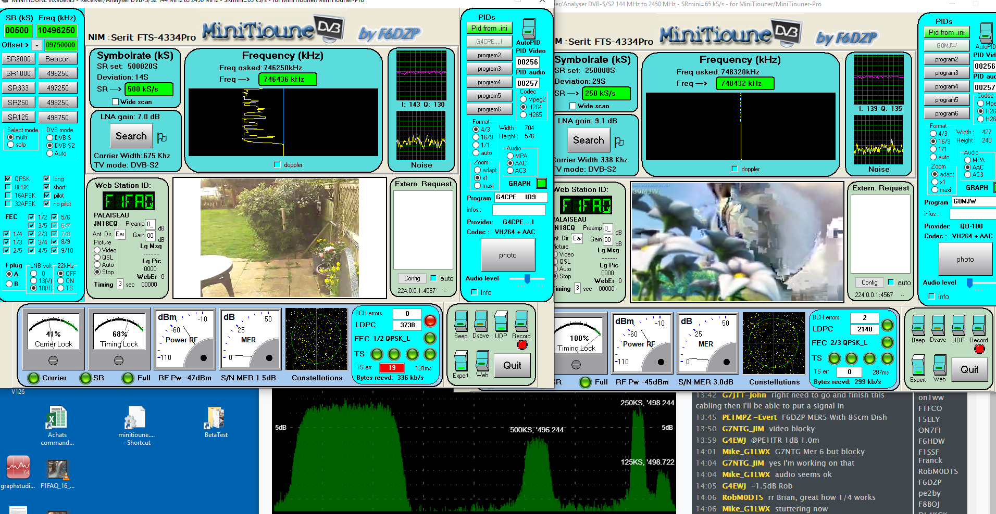
Task: Open the F1FAQ_16 desktop icon
Action: point(57,473)
